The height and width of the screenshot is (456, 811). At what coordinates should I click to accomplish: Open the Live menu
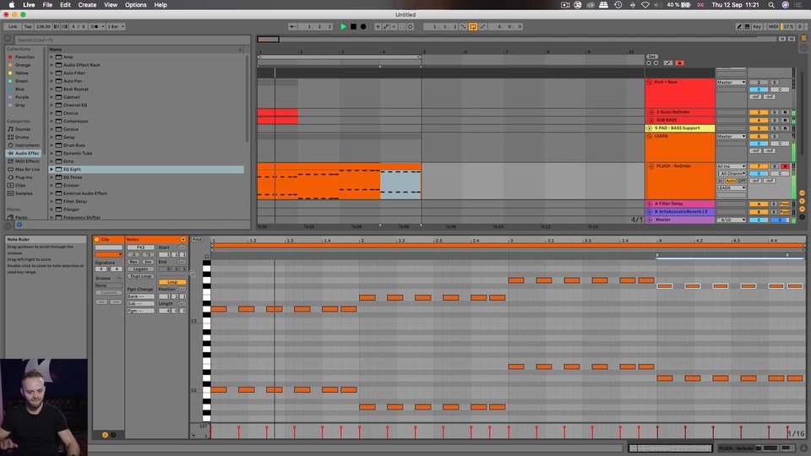tap(29, 5)
